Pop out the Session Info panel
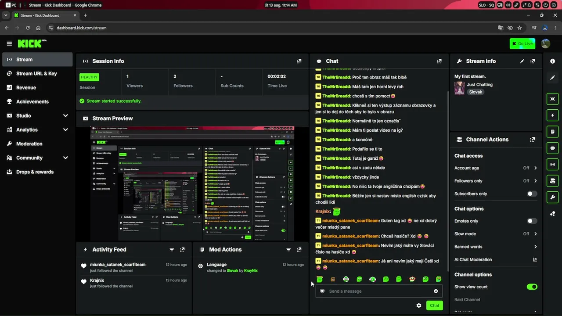 (x=299, y=61)
